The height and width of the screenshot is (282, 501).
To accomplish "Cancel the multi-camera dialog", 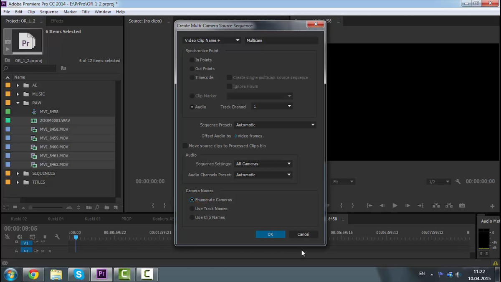I will pyautogui.click(x=303, y=234).
